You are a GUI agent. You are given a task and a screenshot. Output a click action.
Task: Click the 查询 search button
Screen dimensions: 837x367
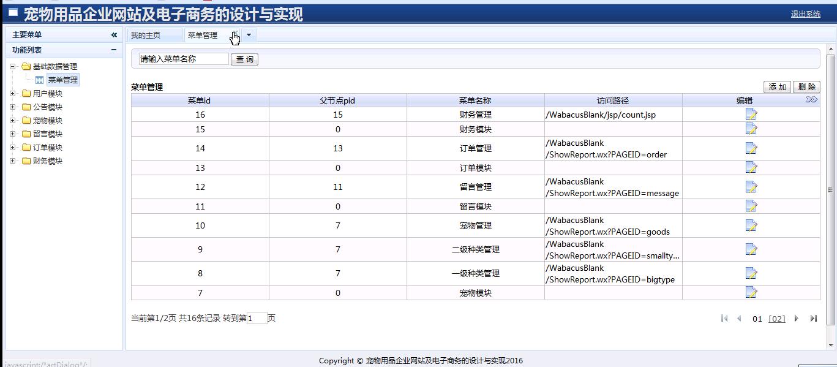pyautogui.click(x=245, y=59)
